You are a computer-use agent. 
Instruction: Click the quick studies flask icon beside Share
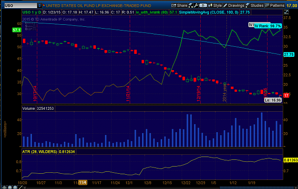(191, 6)
